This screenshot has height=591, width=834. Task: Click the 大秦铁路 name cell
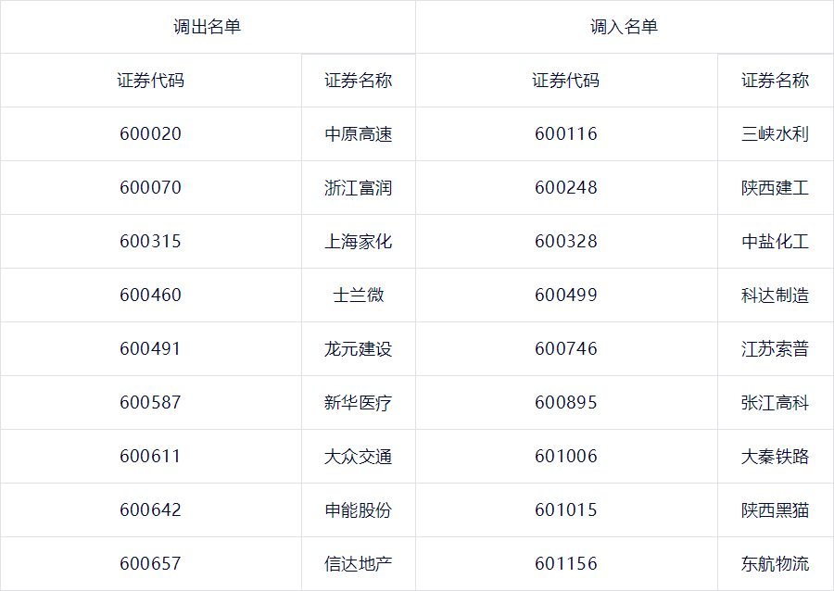[776, 456]
